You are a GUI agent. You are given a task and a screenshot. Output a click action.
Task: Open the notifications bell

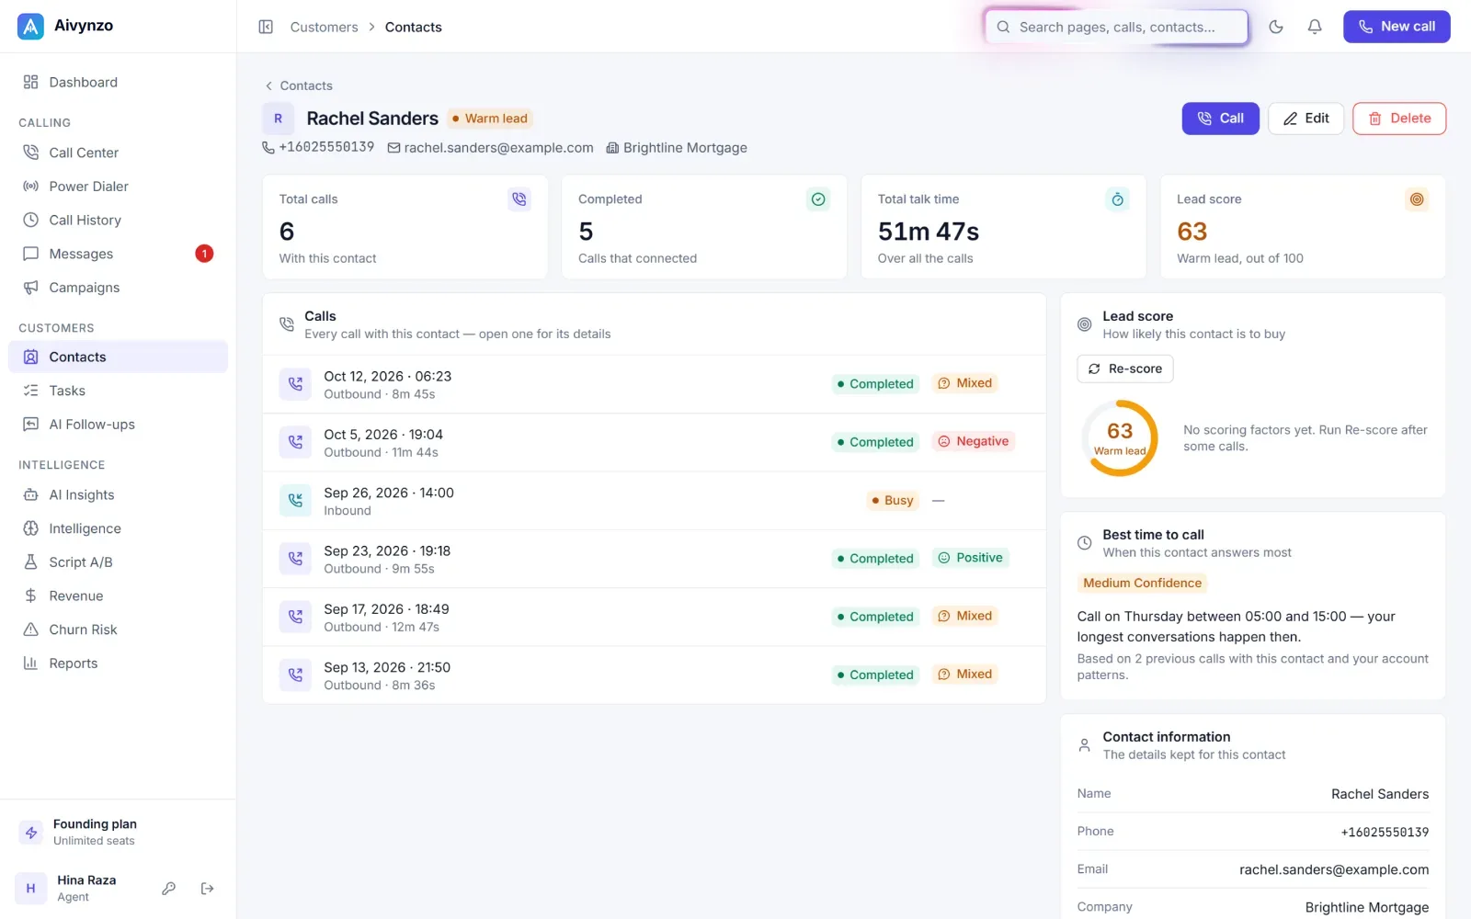[x=1315, y=27]
